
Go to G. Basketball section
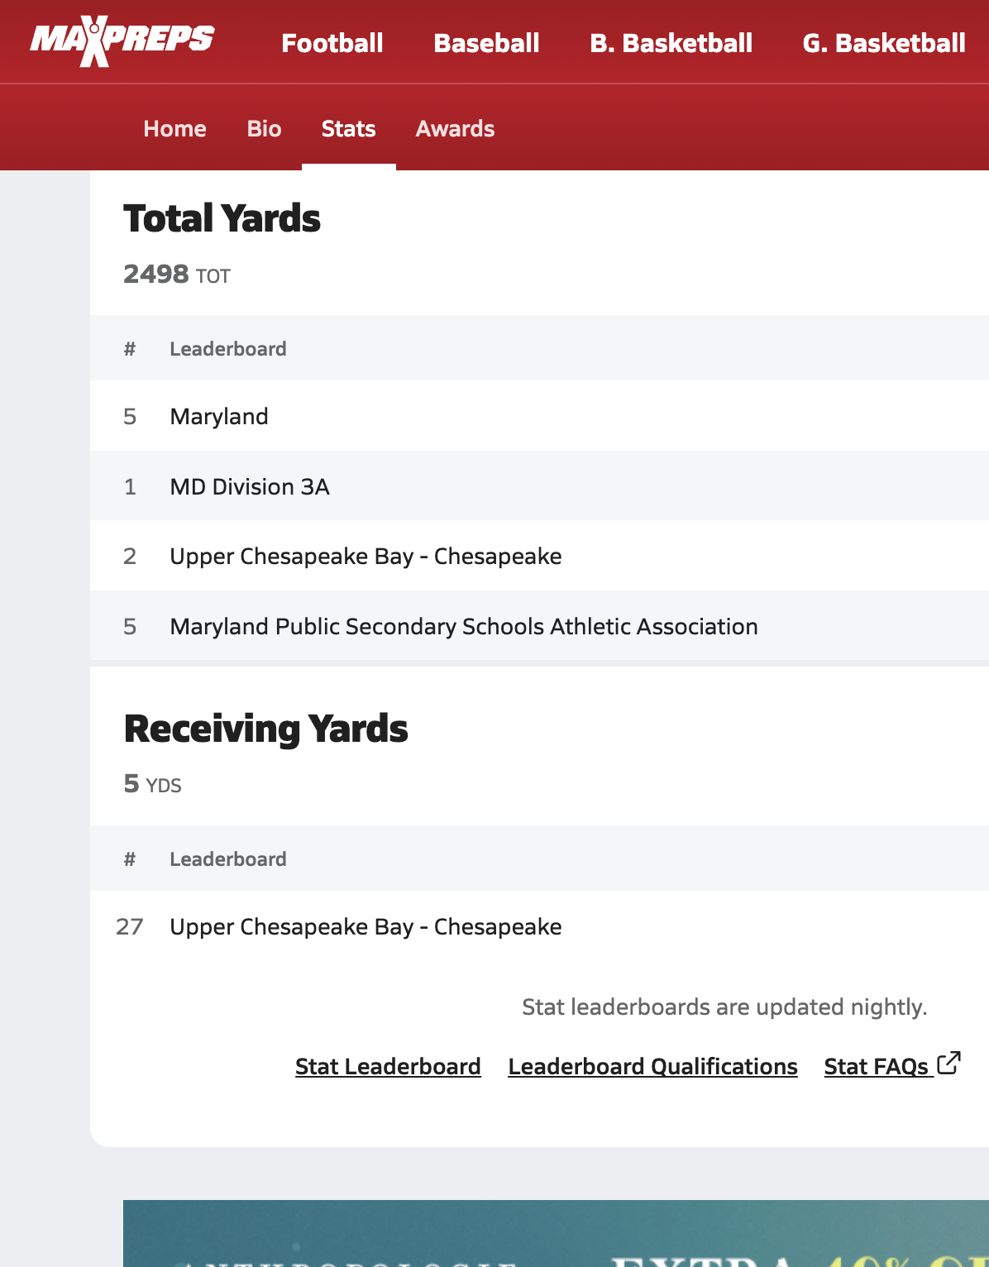[x=883, y=43]
